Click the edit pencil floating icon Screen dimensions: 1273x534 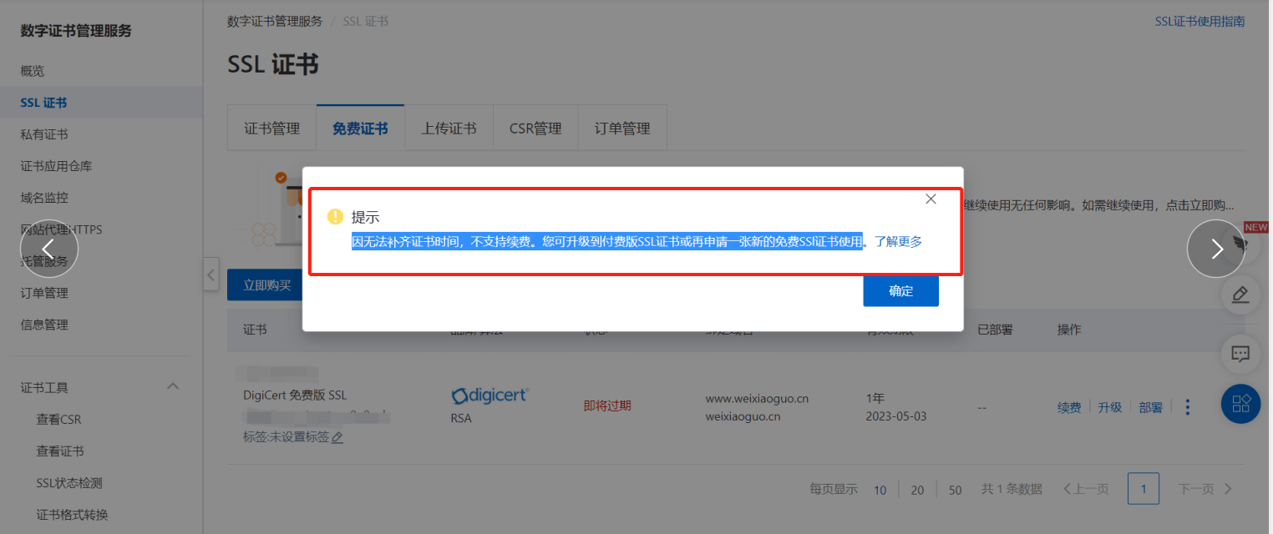pos(1240,295)
